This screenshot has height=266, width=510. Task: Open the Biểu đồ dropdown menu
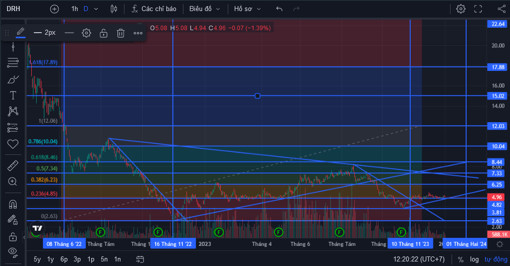tap(205, 9)
